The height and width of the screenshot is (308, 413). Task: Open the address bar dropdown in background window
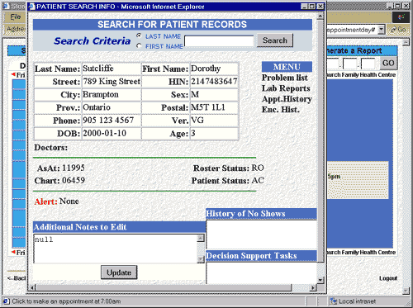point(382,30)
